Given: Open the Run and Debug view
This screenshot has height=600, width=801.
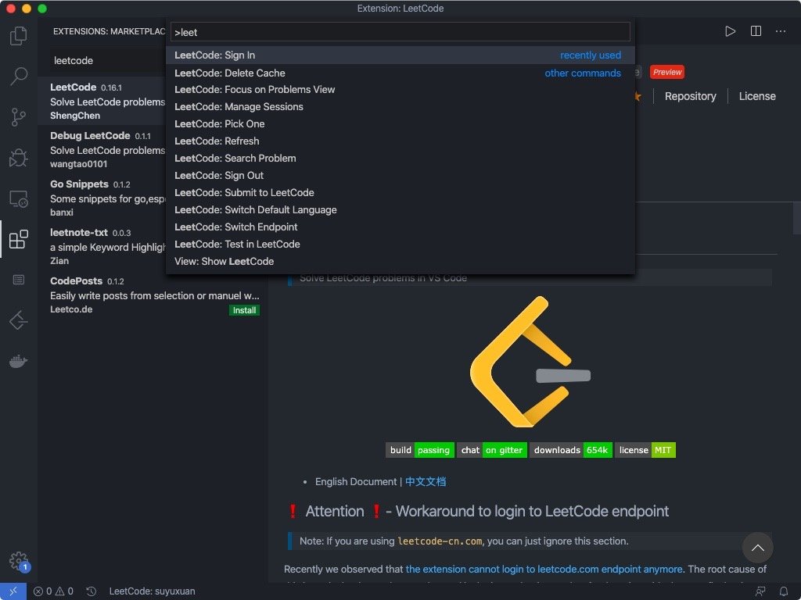Looking at the screenshot, I should point(19,158).
